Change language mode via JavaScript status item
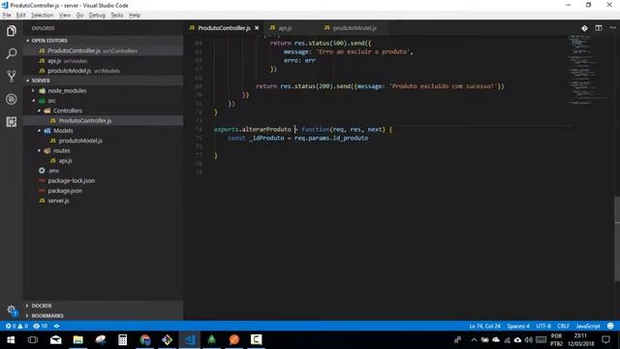 588,326
